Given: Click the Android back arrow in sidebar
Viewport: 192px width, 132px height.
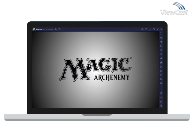Looking at the screenshot, I should 161,98.
